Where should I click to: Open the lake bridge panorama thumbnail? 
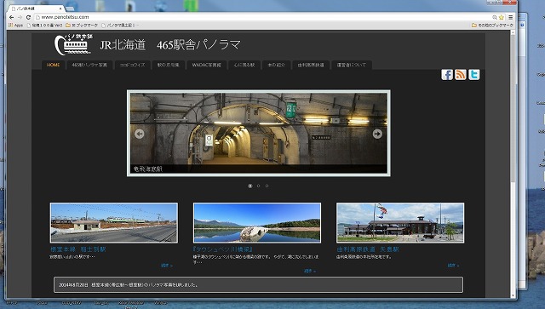point(257,223)
